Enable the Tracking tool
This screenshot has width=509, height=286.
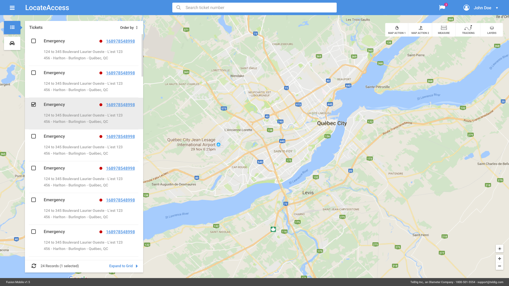pos(468,30)
